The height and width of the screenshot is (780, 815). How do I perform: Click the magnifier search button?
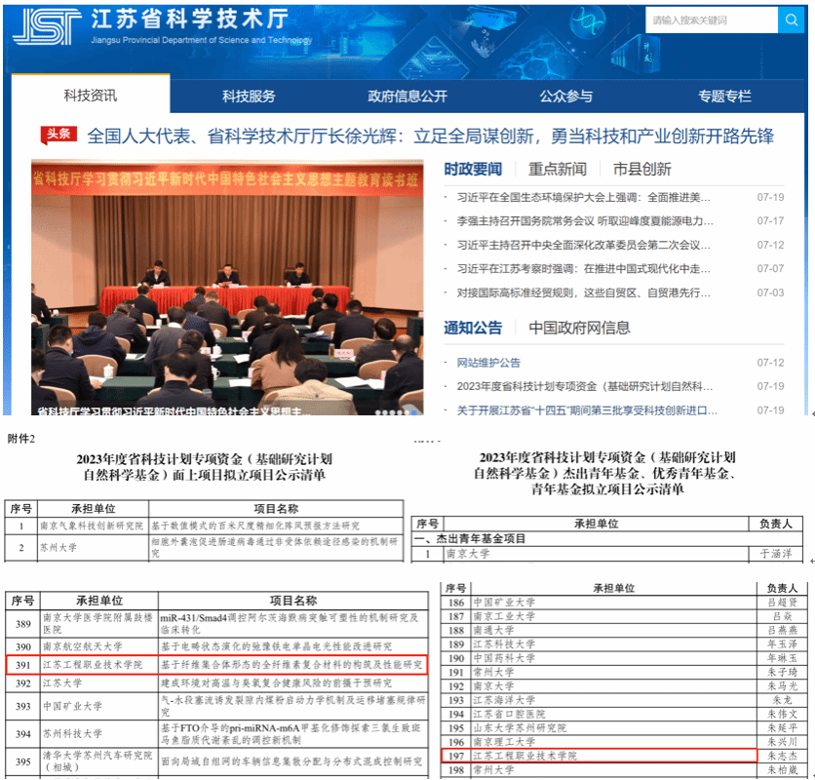tap(791, 19)
